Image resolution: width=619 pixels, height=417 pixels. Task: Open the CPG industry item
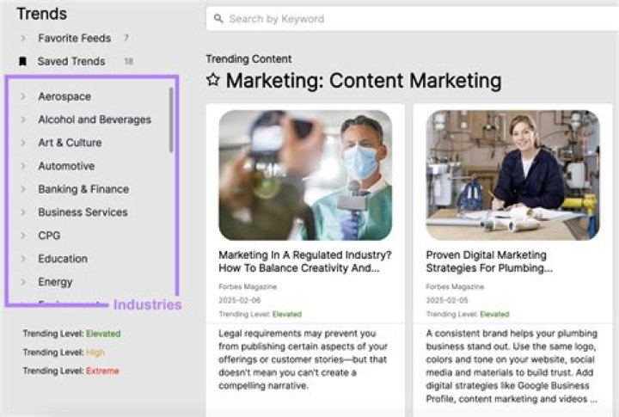49,236
